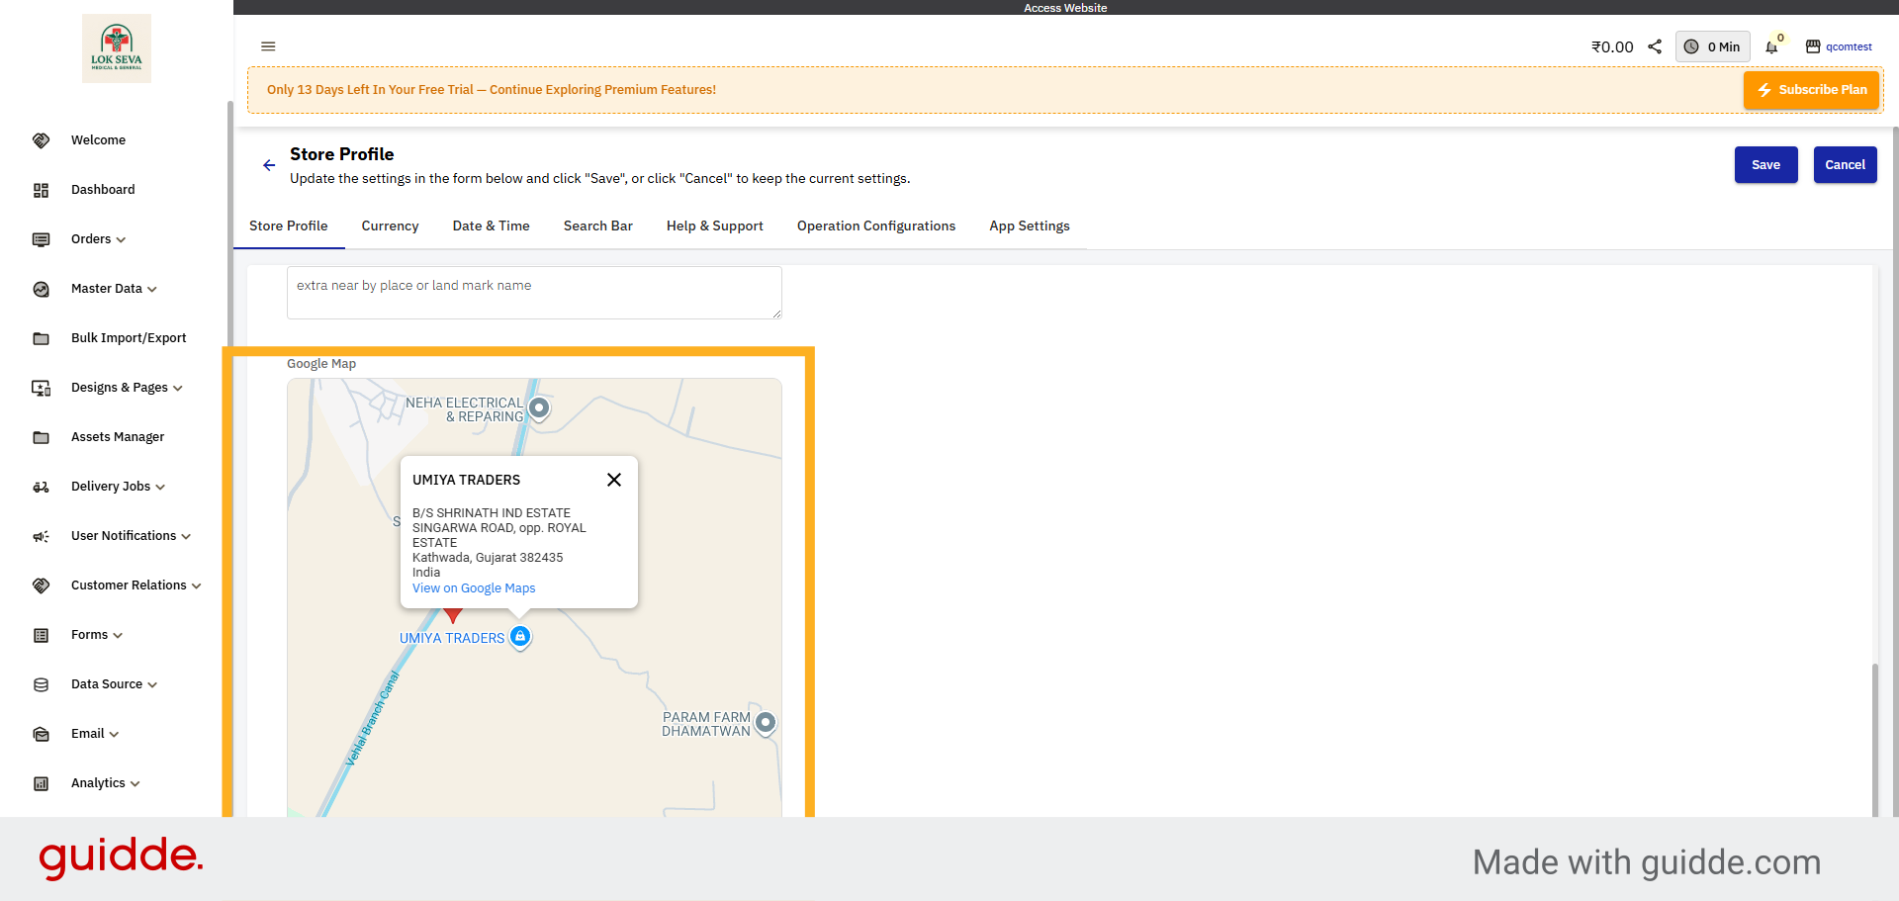1899x901 pixels.
Task: Click the Assets Manager folder icon
Action: [41, 437]
